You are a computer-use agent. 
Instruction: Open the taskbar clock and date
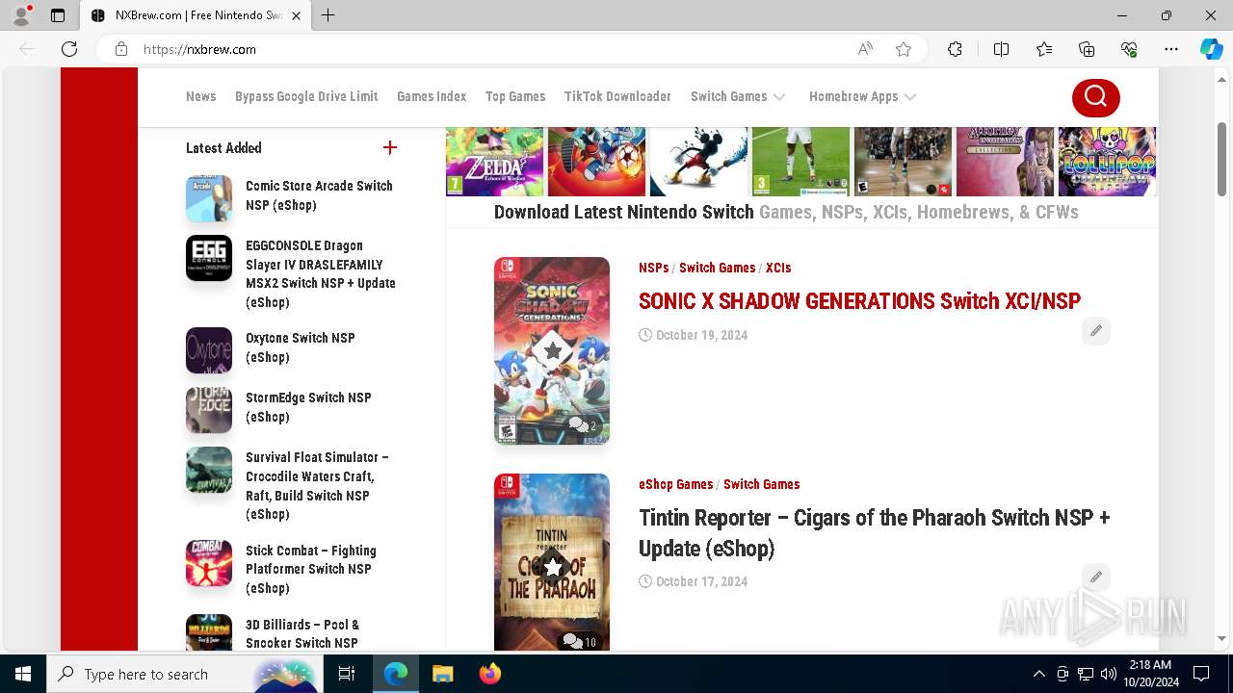click(x=1150, y=674)
